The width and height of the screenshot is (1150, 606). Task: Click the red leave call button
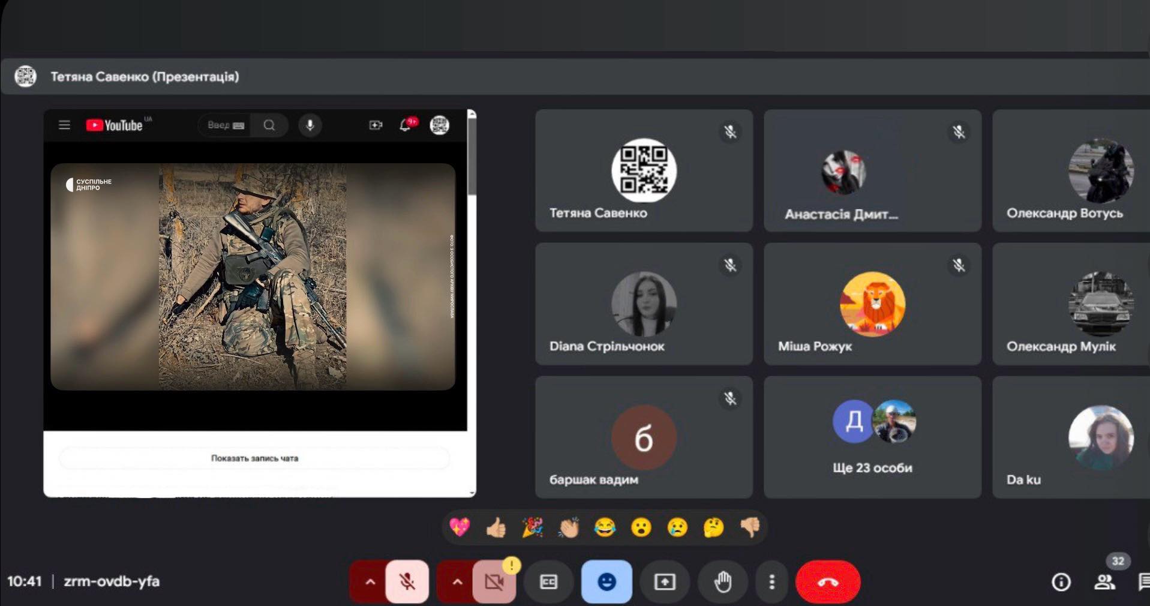tap(827, 581)
